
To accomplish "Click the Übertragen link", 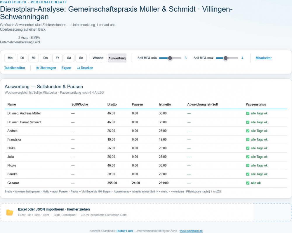I will click(46, 68).
